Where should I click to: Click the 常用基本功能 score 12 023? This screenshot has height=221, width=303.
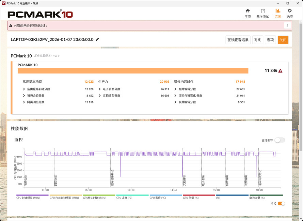[x=89, y=82]
